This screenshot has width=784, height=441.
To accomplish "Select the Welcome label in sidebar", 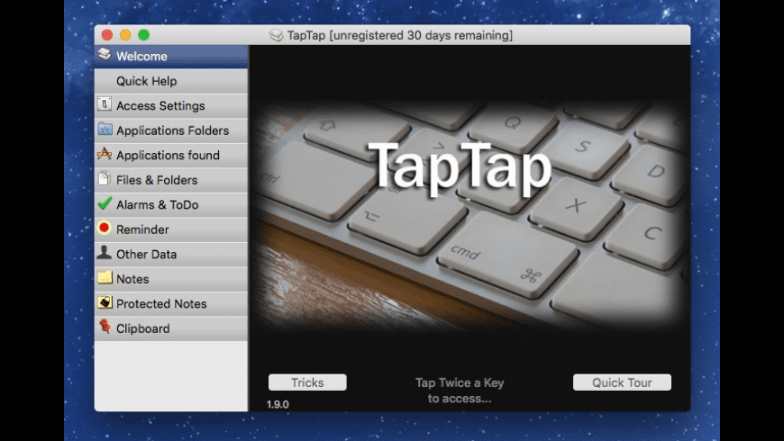I will pyautogui.click(x=141, y=56).
